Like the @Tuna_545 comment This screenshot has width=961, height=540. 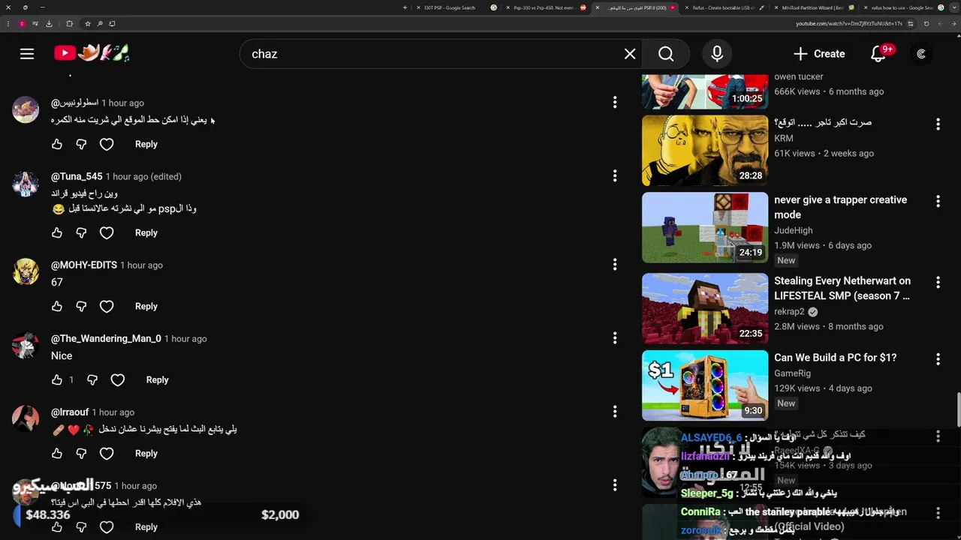tap(57, 232)
